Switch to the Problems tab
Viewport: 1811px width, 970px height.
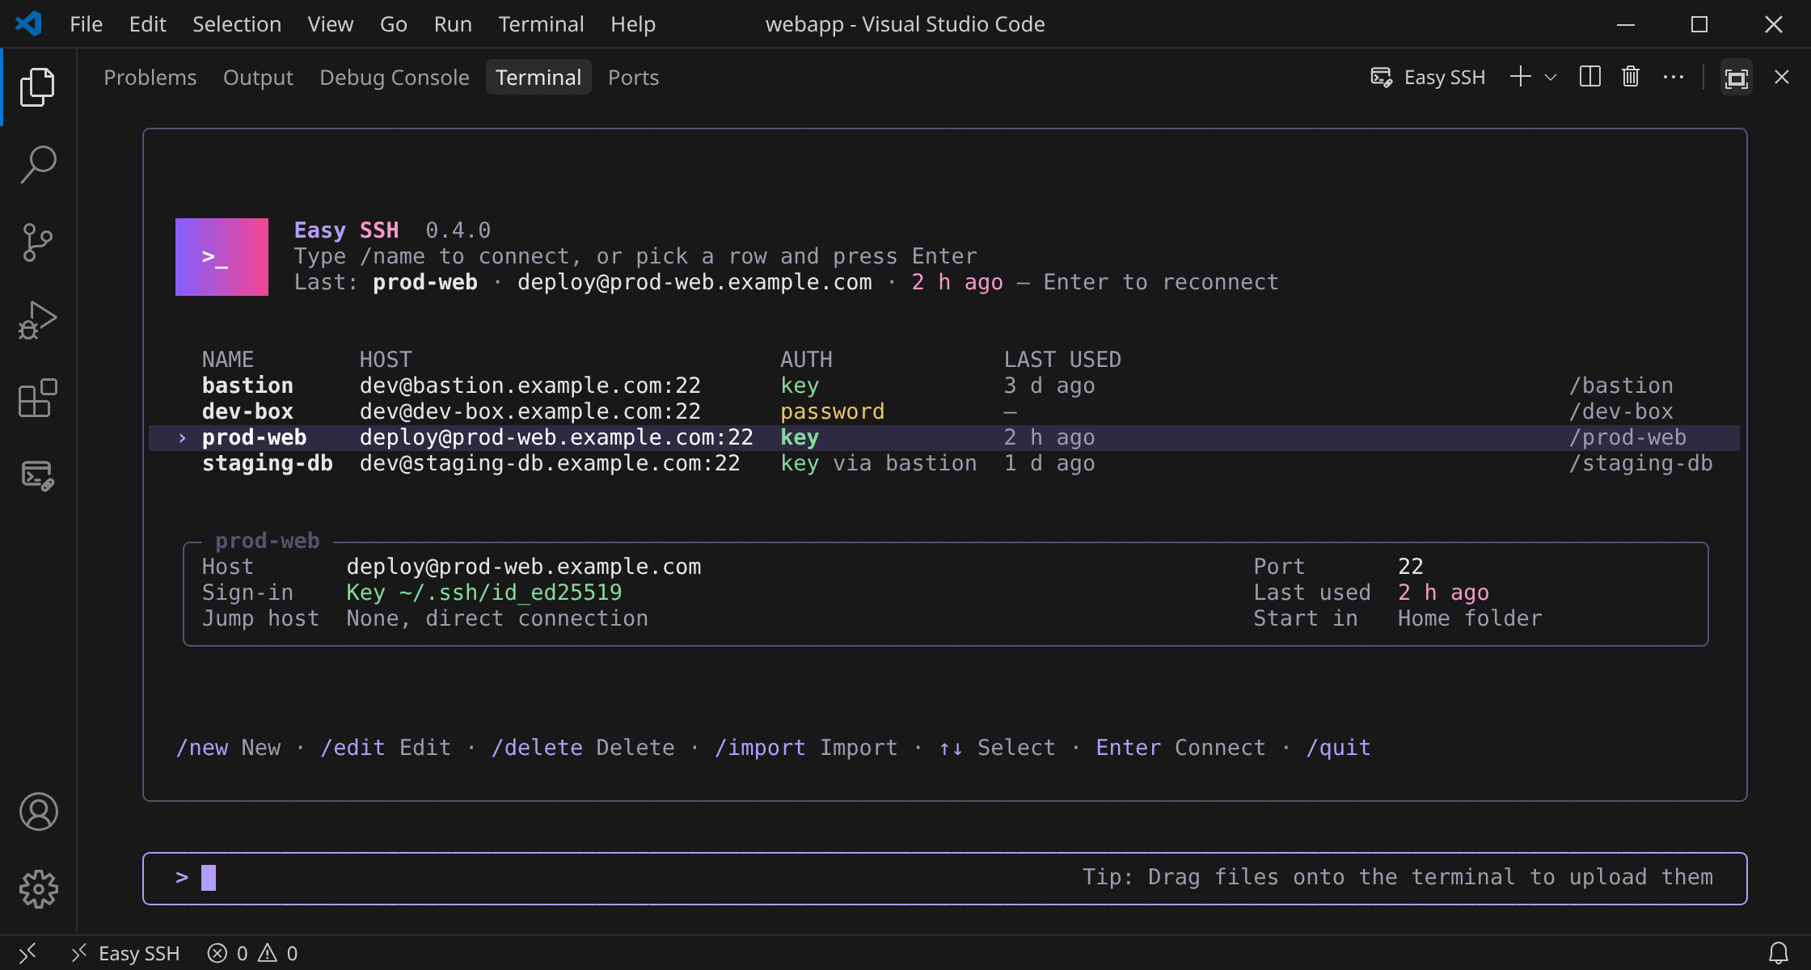(x=150, y=77)
